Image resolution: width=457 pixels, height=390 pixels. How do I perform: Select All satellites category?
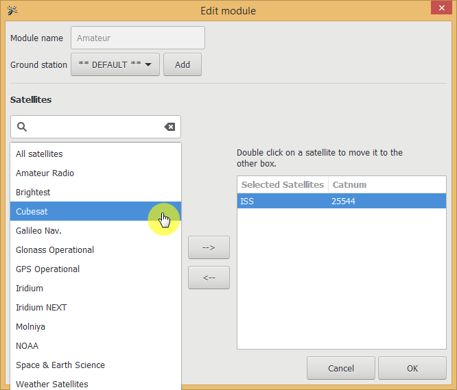tap(39, 154)
